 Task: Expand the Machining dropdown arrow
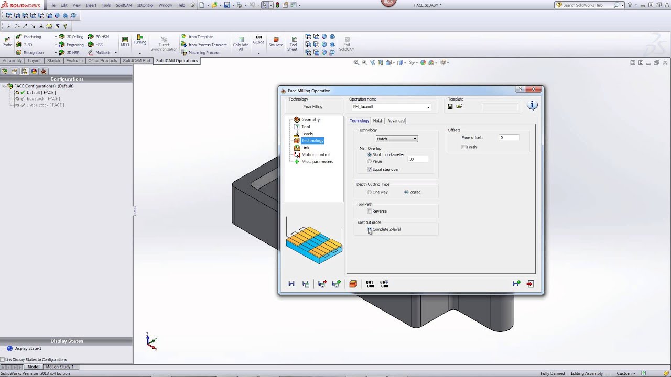pos(56,37)
